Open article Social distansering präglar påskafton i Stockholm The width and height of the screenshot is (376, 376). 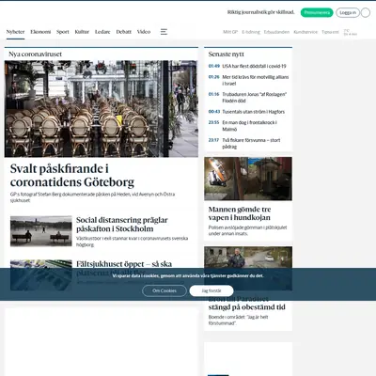click(122, 225)
